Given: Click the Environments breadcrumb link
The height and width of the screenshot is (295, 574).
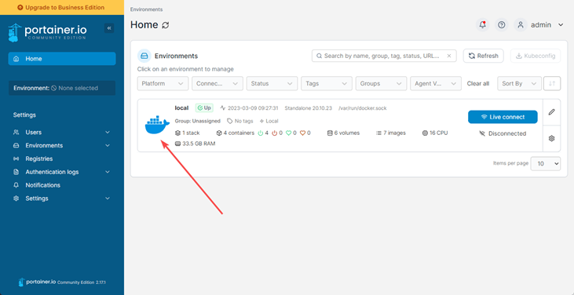Looking at the screenshot, I should coord(146,9).
